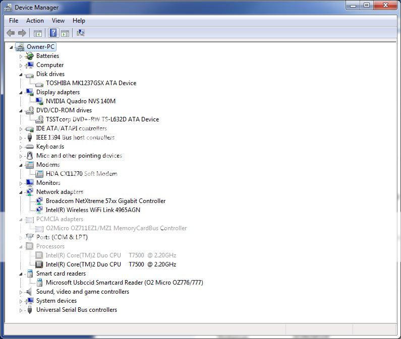Collapse the Display adapters node arrow
Screen dimensions: 401x339
click(21, 93)
